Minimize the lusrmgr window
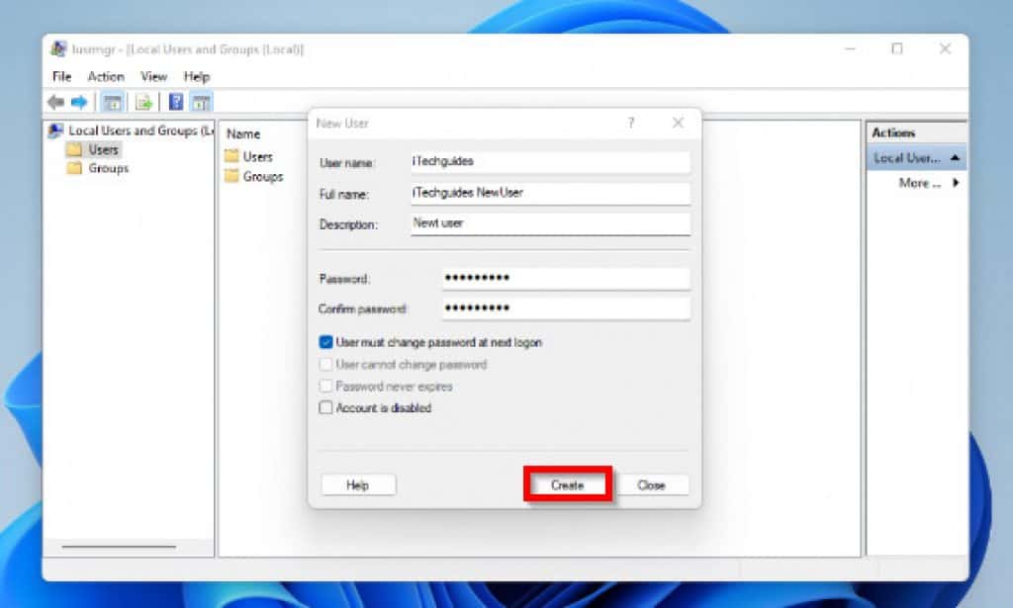This screenshot has height=608, width=1013. tap(850, 49)
